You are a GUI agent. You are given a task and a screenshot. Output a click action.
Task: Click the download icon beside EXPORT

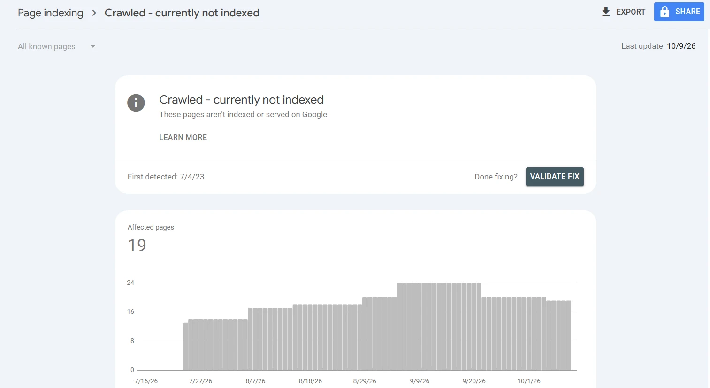click(606, 12)
